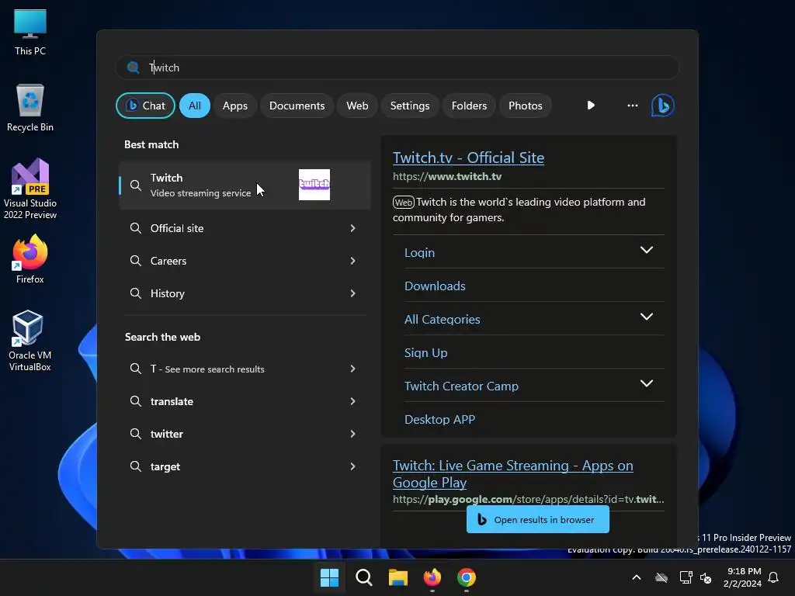Select Oracle VM VirtualBox desktop icon
This screenshot has height=596, width=795.
pos(30,341)
